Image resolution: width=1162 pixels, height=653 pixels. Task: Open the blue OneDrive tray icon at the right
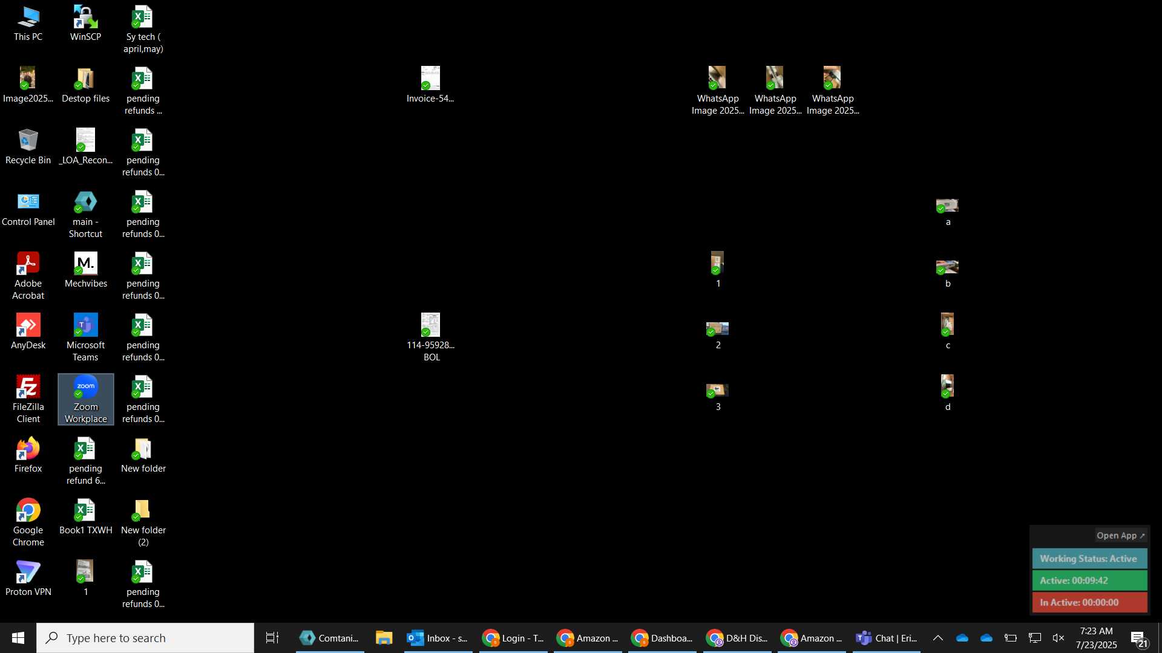pos(986,638)
